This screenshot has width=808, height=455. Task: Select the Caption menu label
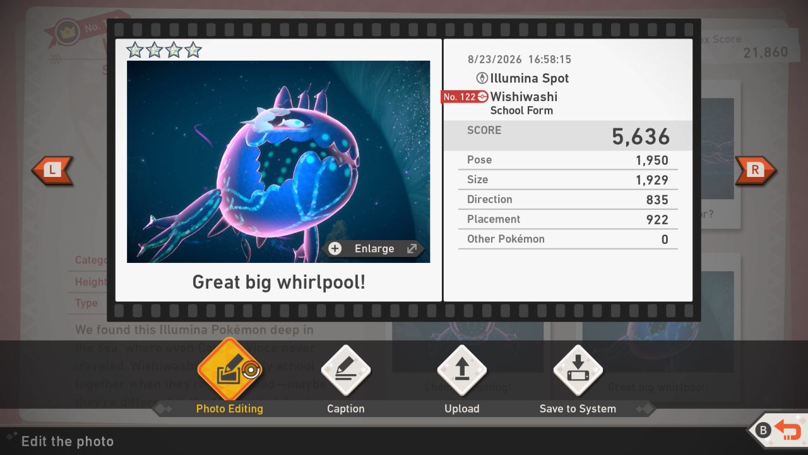coord(346,409)
